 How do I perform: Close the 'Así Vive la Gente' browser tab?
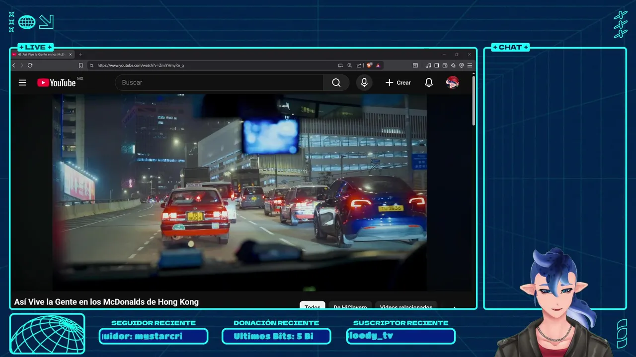click(x=71, y=55)
